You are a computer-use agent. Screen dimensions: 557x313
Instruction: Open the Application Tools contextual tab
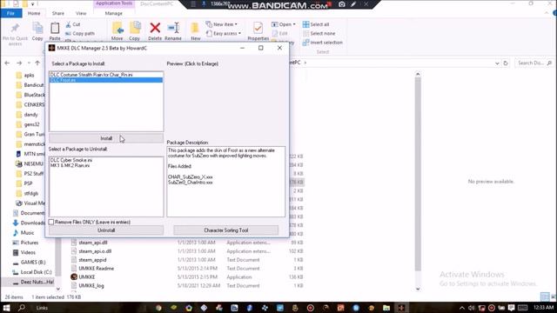tap(114, 3)
